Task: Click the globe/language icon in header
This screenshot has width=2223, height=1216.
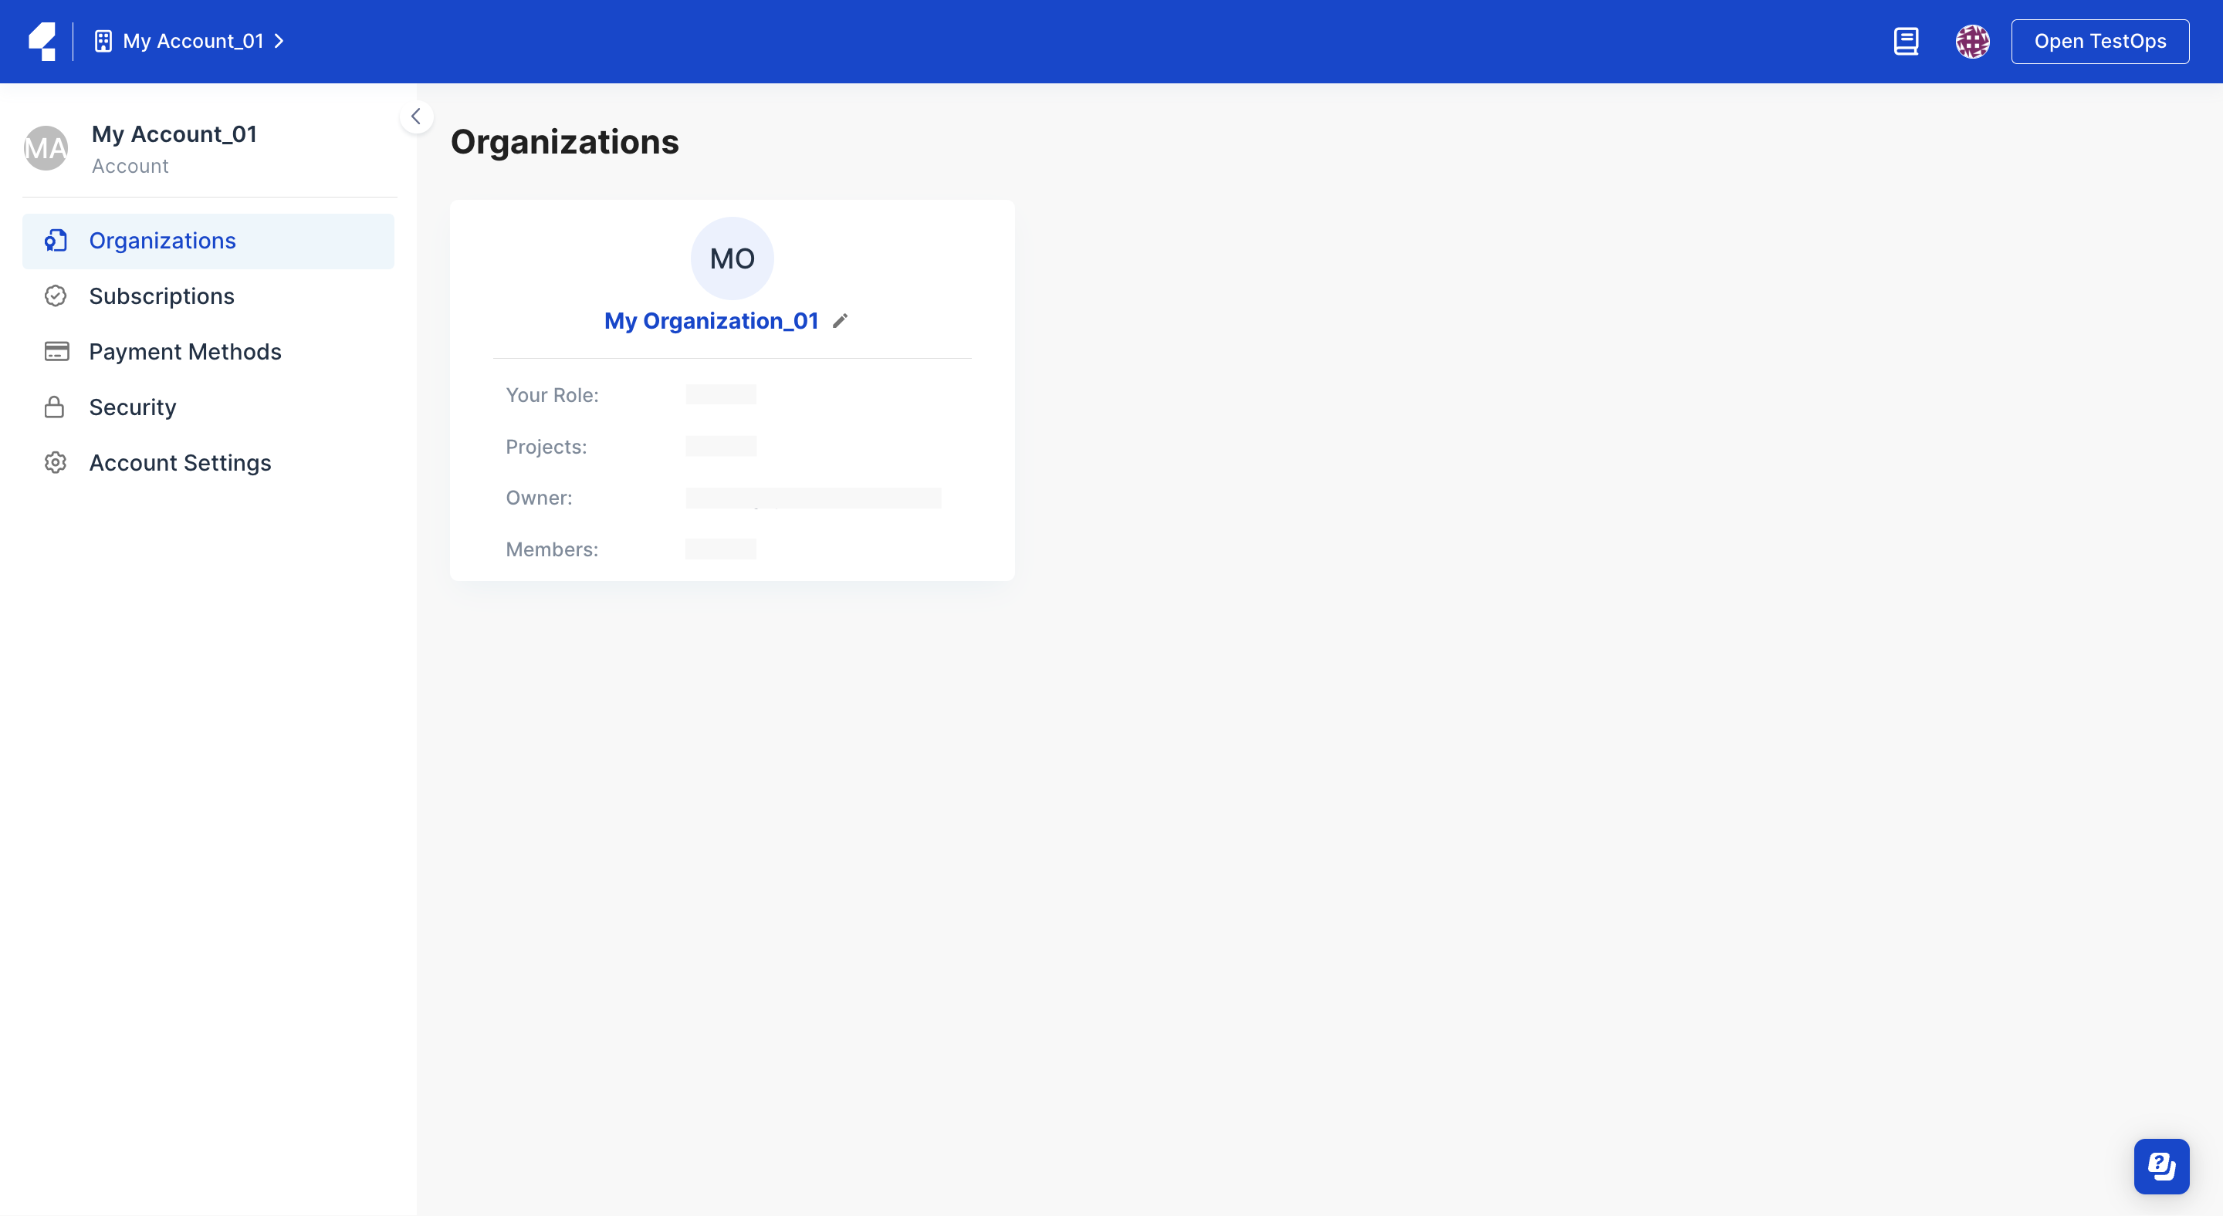Action: [x=1973, y=40]
